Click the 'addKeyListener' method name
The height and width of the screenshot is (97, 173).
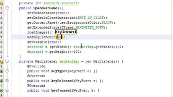[41, 37]
